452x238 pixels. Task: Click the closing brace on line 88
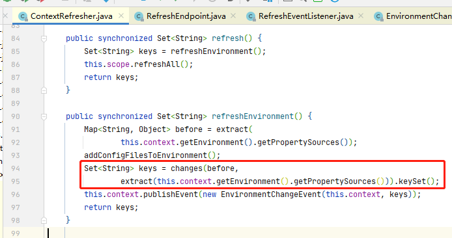(x=68, y=90)
